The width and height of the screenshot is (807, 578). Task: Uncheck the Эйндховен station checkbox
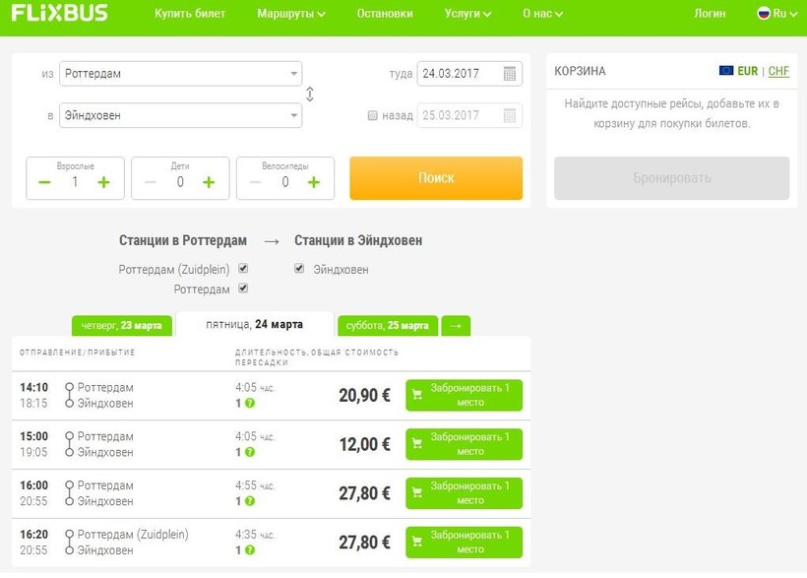pyautogui.click(x=299, y=268)
